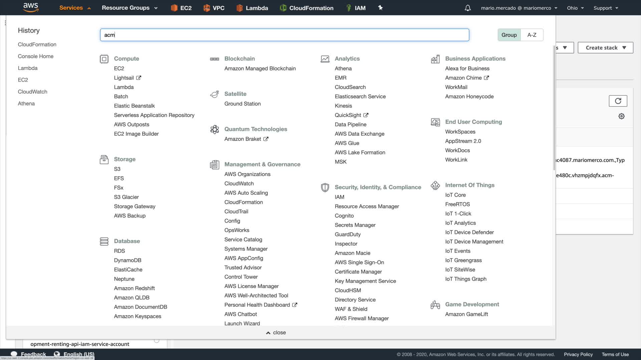Open Certificate Manager service link

pyautogui.click(x=358, y=272)
